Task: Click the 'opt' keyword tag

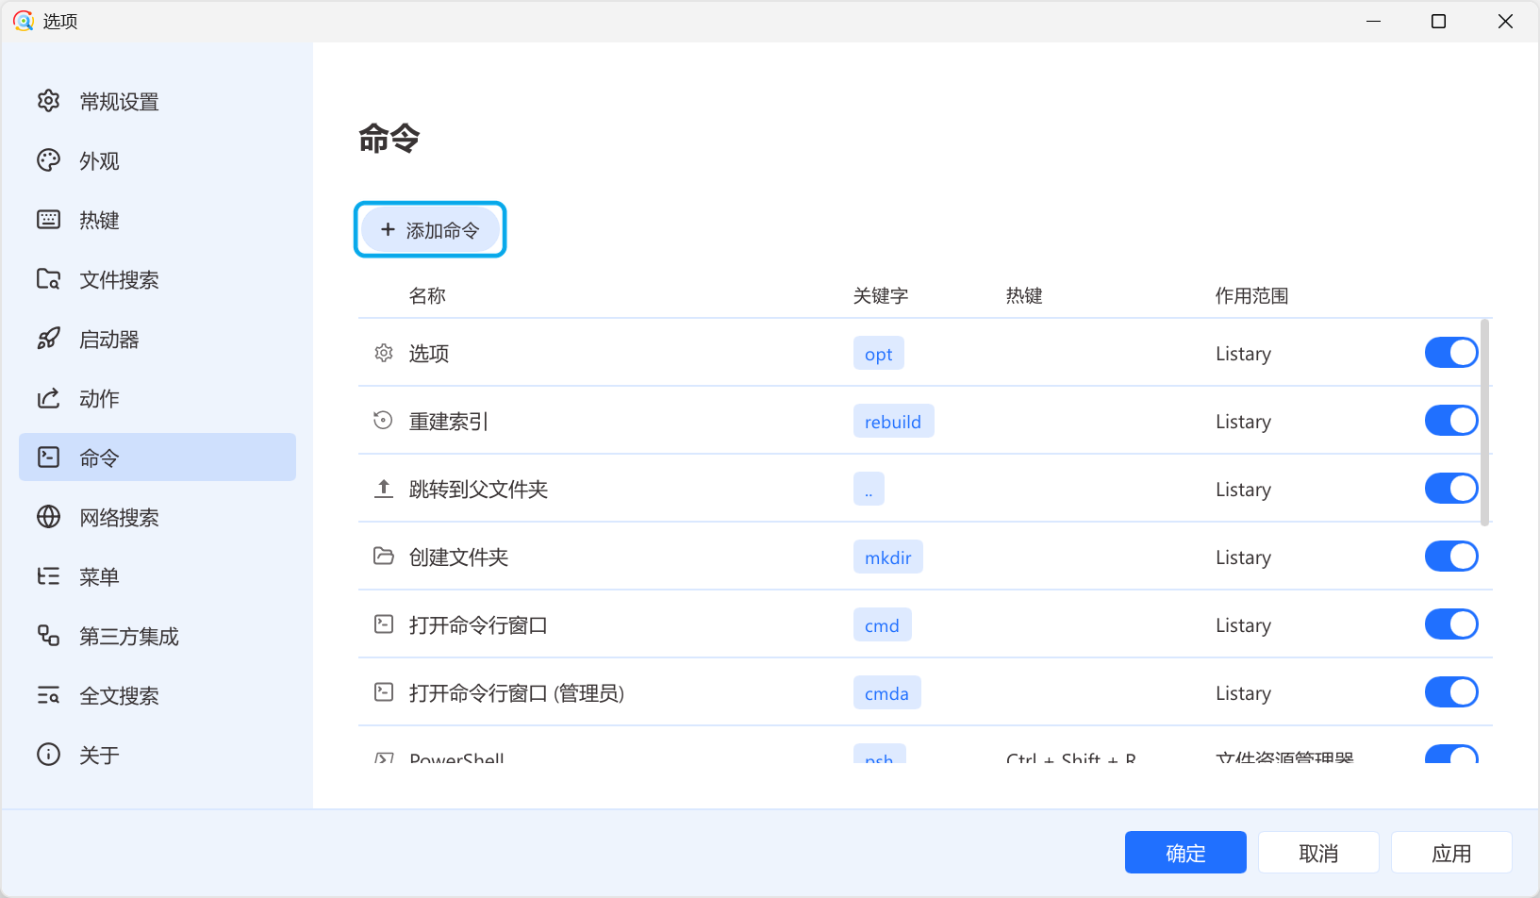Action: pyautogui.click(x=879, y=354)
